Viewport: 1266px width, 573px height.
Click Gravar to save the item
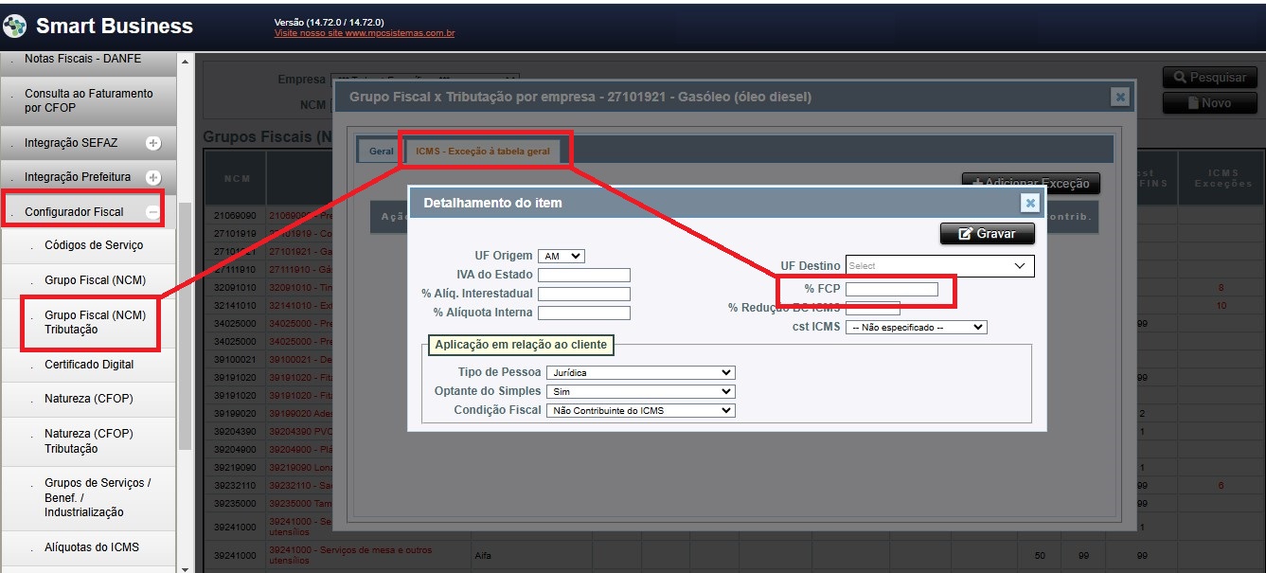(x=987, y=233)
